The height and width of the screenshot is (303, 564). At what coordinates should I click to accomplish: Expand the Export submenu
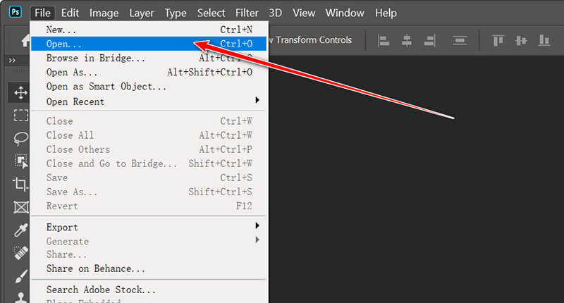pos(149,227)
